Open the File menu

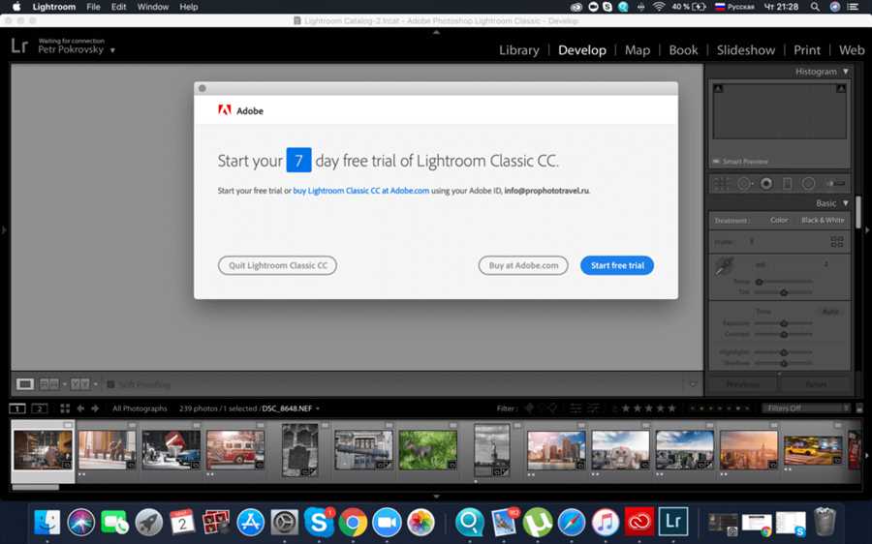point(93,7)
